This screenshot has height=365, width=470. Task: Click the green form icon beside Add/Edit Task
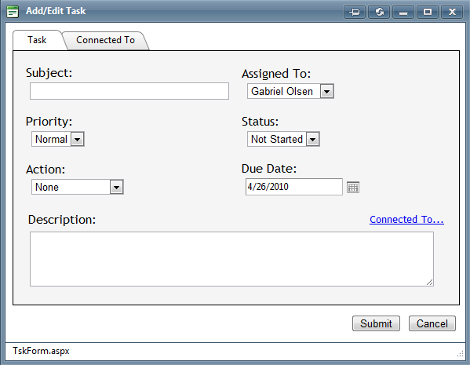coord(13,12)
